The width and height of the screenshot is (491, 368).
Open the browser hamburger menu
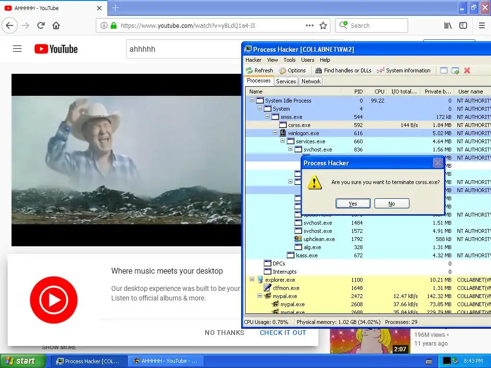point(482,26)
